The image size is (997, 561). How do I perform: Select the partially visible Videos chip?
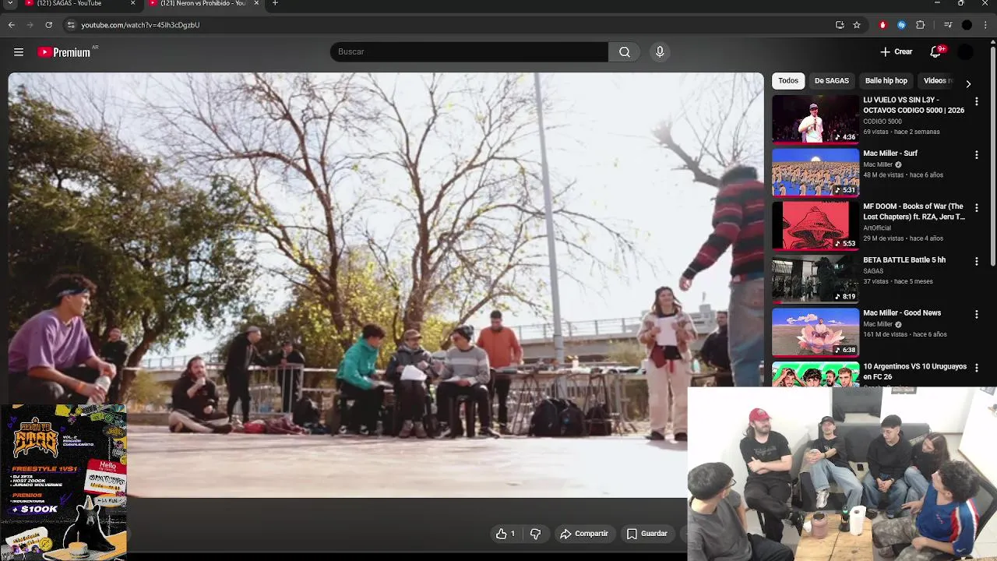[937, 81]
